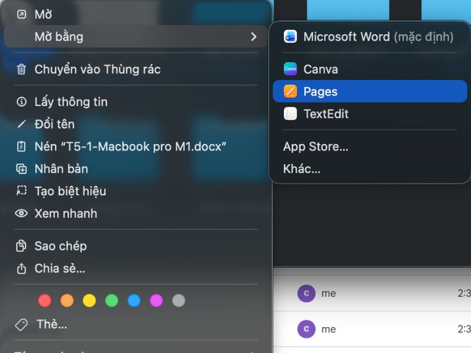Click the share icon beside Chia sẻ
The image size is (471, 353).
pyautogui.click(x=21, y=268)
